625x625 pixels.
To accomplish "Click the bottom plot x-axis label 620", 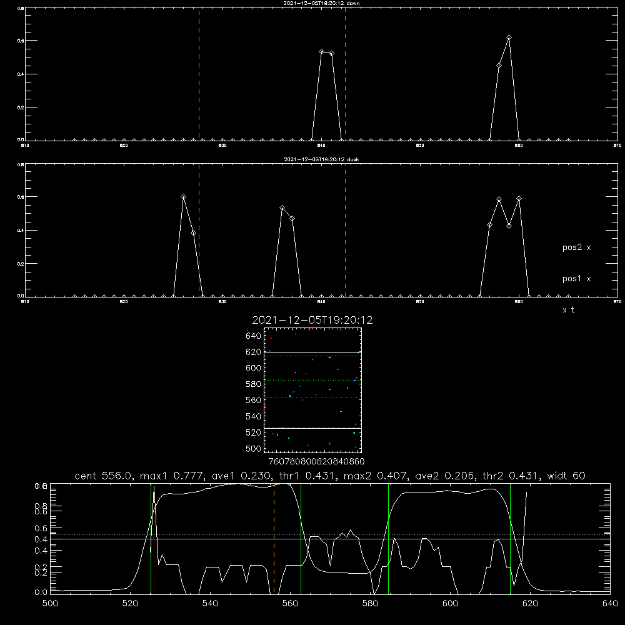I will (x=530, y=604).
